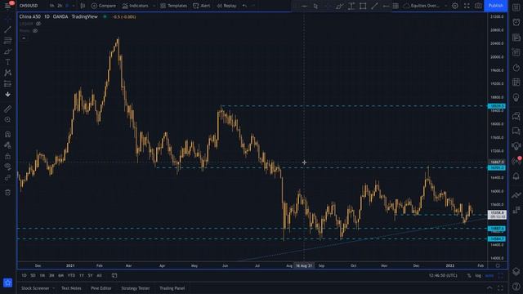The image size is (523, 294).
Task: Select the 2h timeframe
Action: coord(60,6)
